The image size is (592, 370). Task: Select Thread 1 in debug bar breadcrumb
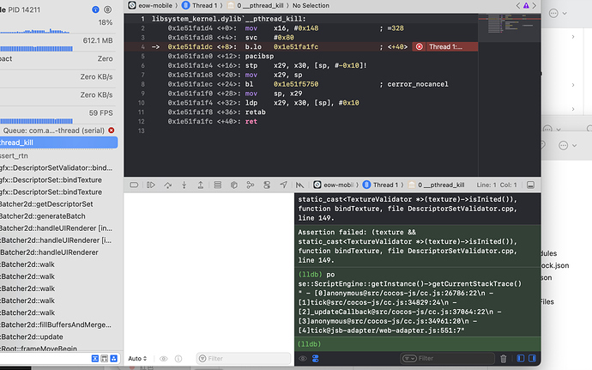381,185
